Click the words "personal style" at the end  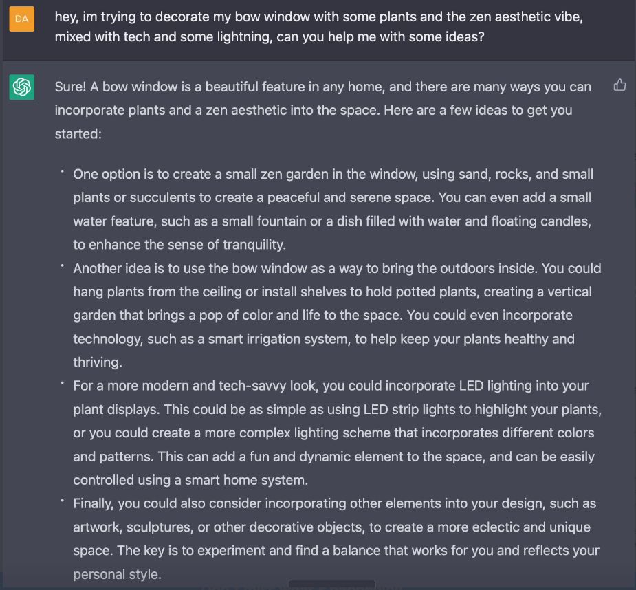tap(117, 574)
